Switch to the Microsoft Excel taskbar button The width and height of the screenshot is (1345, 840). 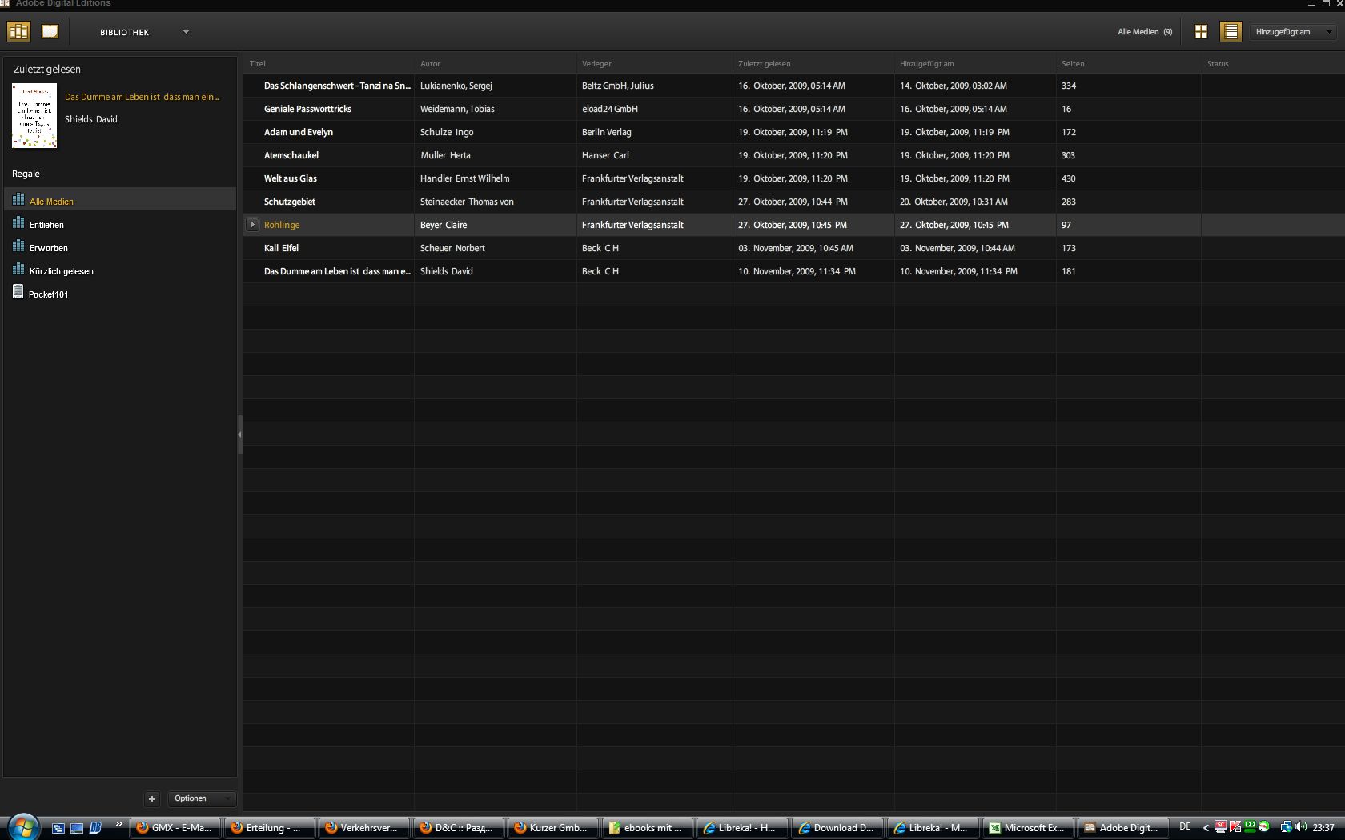1027,828
